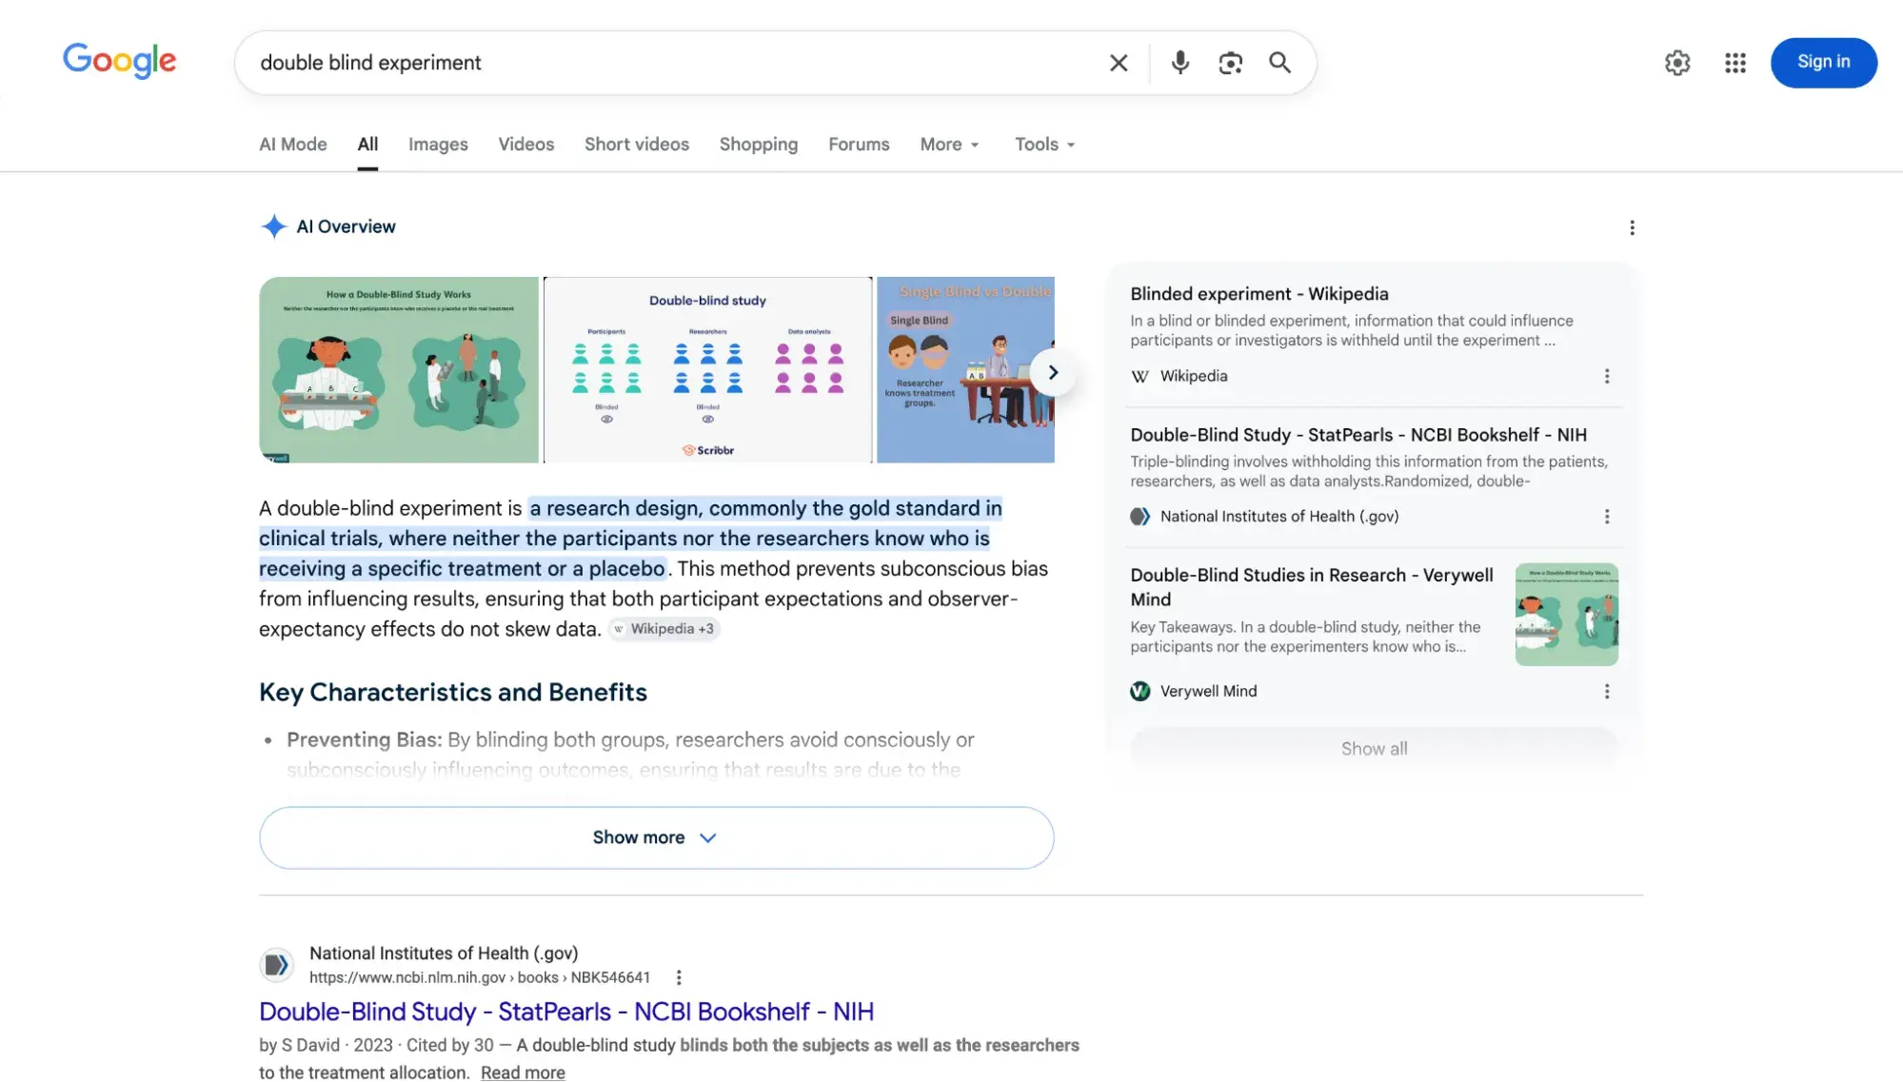Click the Google logo
1903x1082 pixels.
click(x=119, y=61)
